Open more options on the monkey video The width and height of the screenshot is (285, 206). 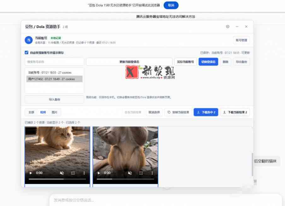[x=152, y=173]
